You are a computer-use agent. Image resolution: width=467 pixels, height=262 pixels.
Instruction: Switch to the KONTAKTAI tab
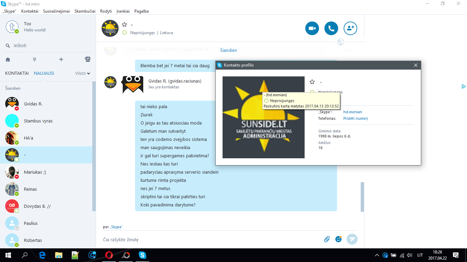coord(17,73)
